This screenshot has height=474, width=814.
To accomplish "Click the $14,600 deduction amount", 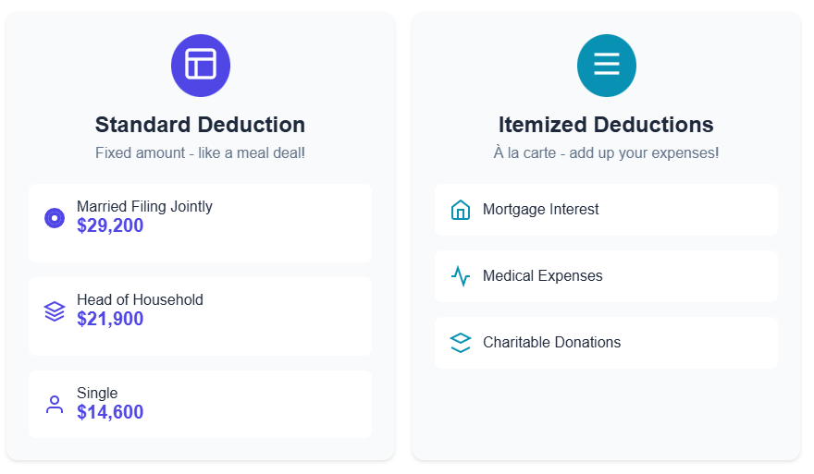I will point(110,413).
